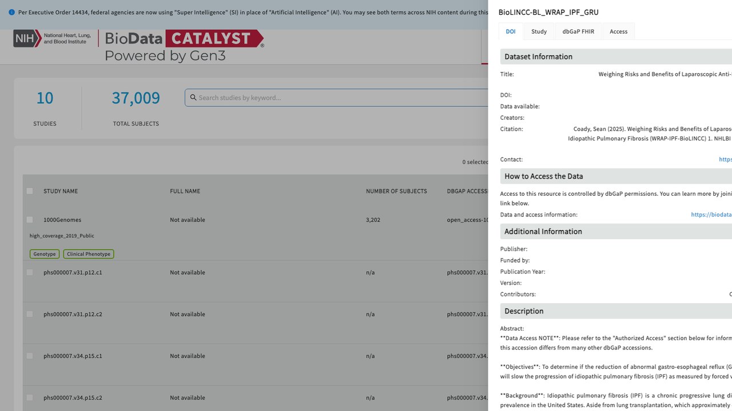Click the Publication Year field label
Image resolution: width=732 pixels, height=411 pixels.
[523, 272]
